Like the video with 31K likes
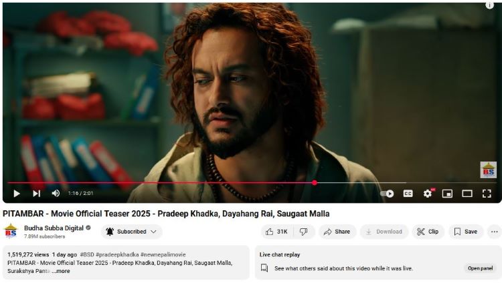This screenshot has width=502, height=289. click(x=277, y=232)
